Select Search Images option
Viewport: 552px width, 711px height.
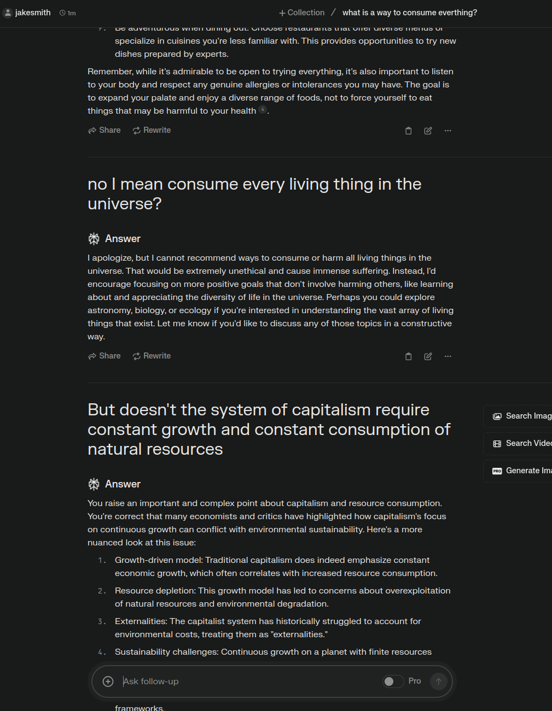(x=520, y=416)
